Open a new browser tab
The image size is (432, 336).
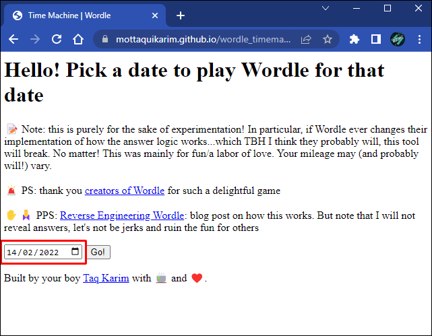click(181, 15)
